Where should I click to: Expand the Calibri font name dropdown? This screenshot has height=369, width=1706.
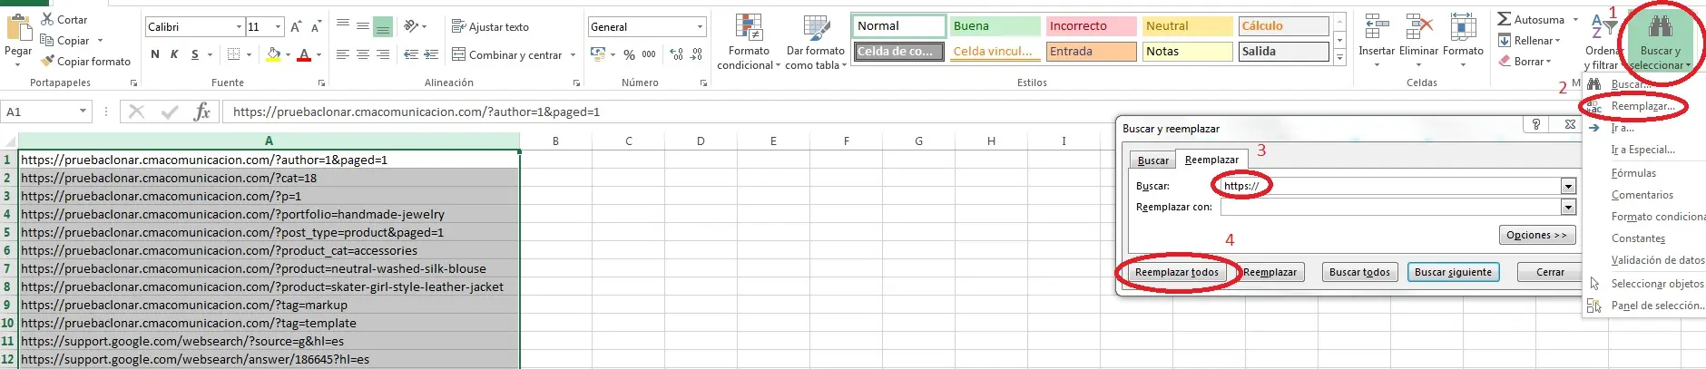click(x=239, y=27)
